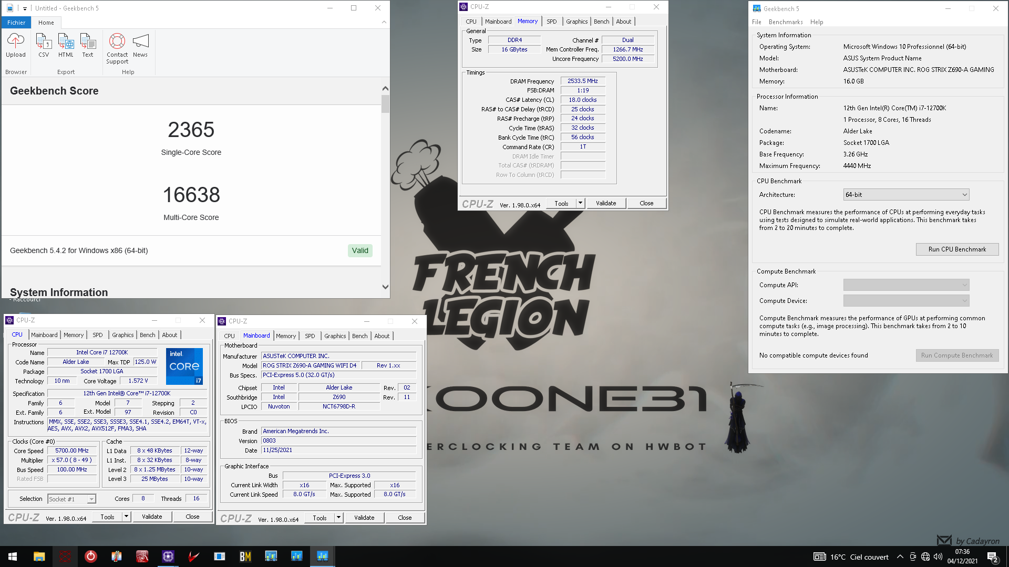Open the Tools arrow in CPU-Z Mainboard window
This screenshot has width=1009, height=567.
click(338, 518)
